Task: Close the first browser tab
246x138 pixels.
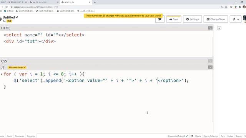Action: (26, 2)
